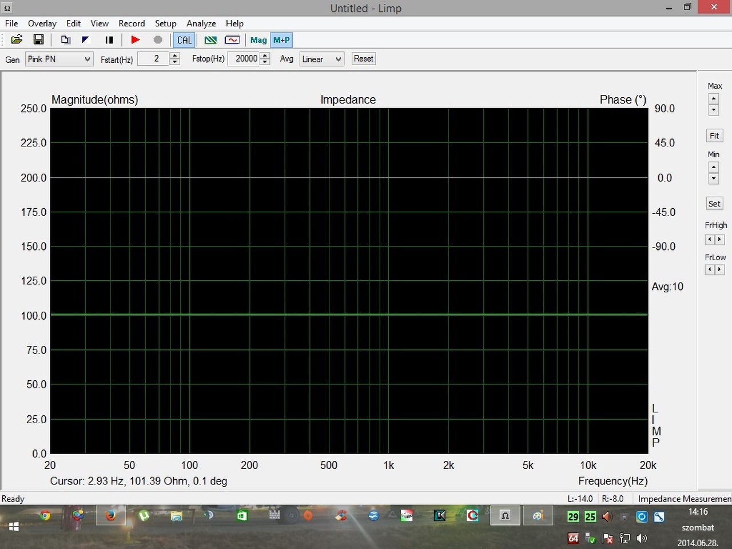This screenshot has width=732, height=549.
Task: Click the Impedance graph title
Action: [x=348, y=100]
